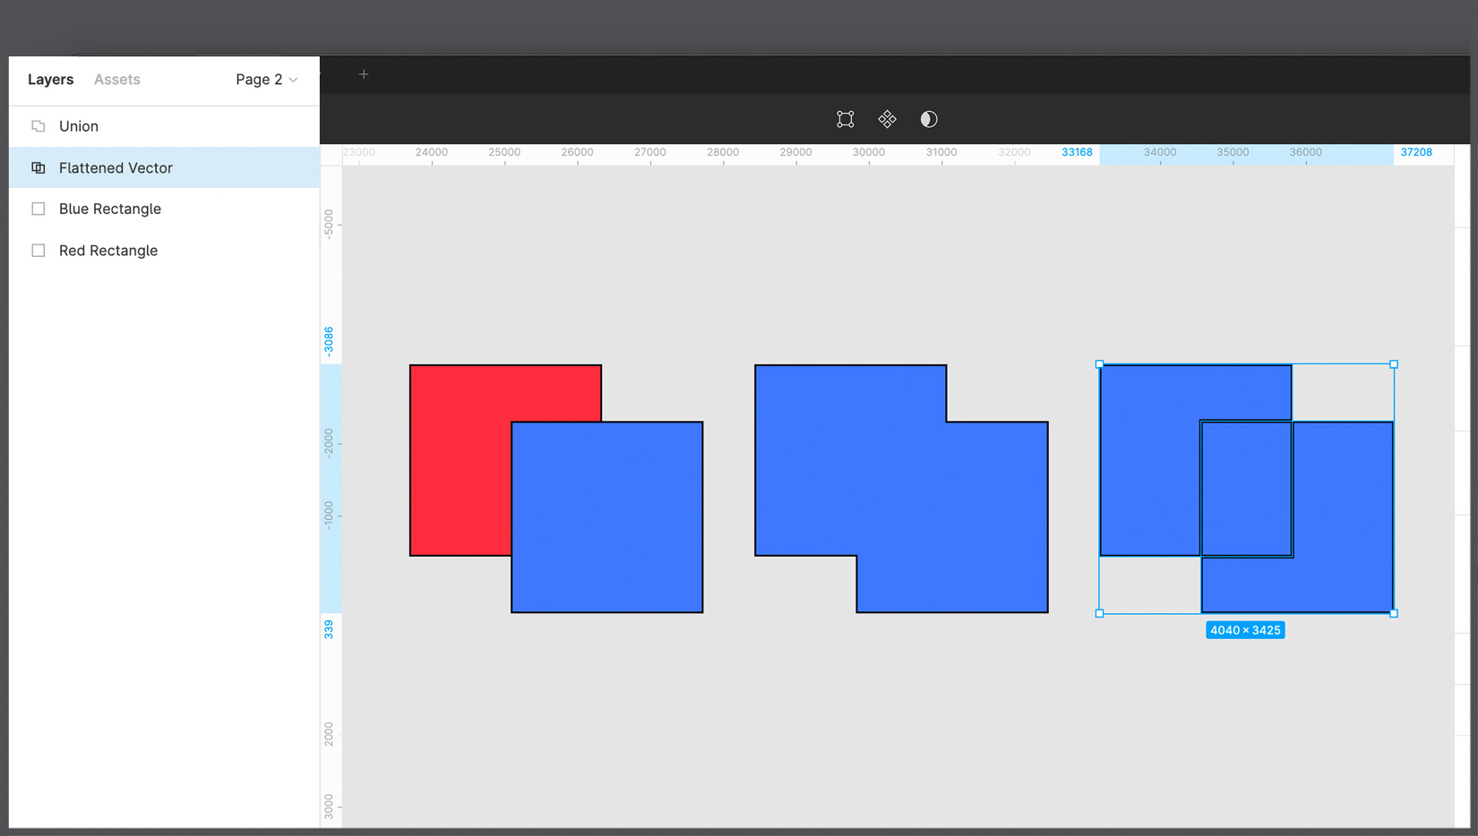Expand the Flattened Vector layer
The image size is (1478, 836).
pyautogui.click(x=20, y=167)
